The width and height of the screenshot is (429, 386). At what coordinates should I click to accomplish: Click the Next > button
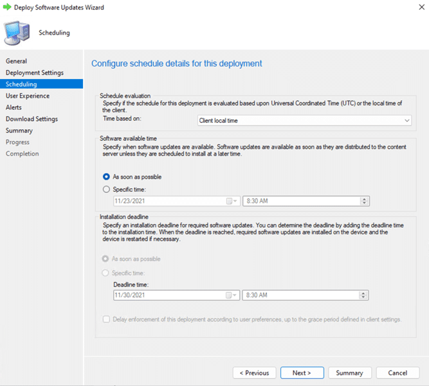tap(301, 372)
